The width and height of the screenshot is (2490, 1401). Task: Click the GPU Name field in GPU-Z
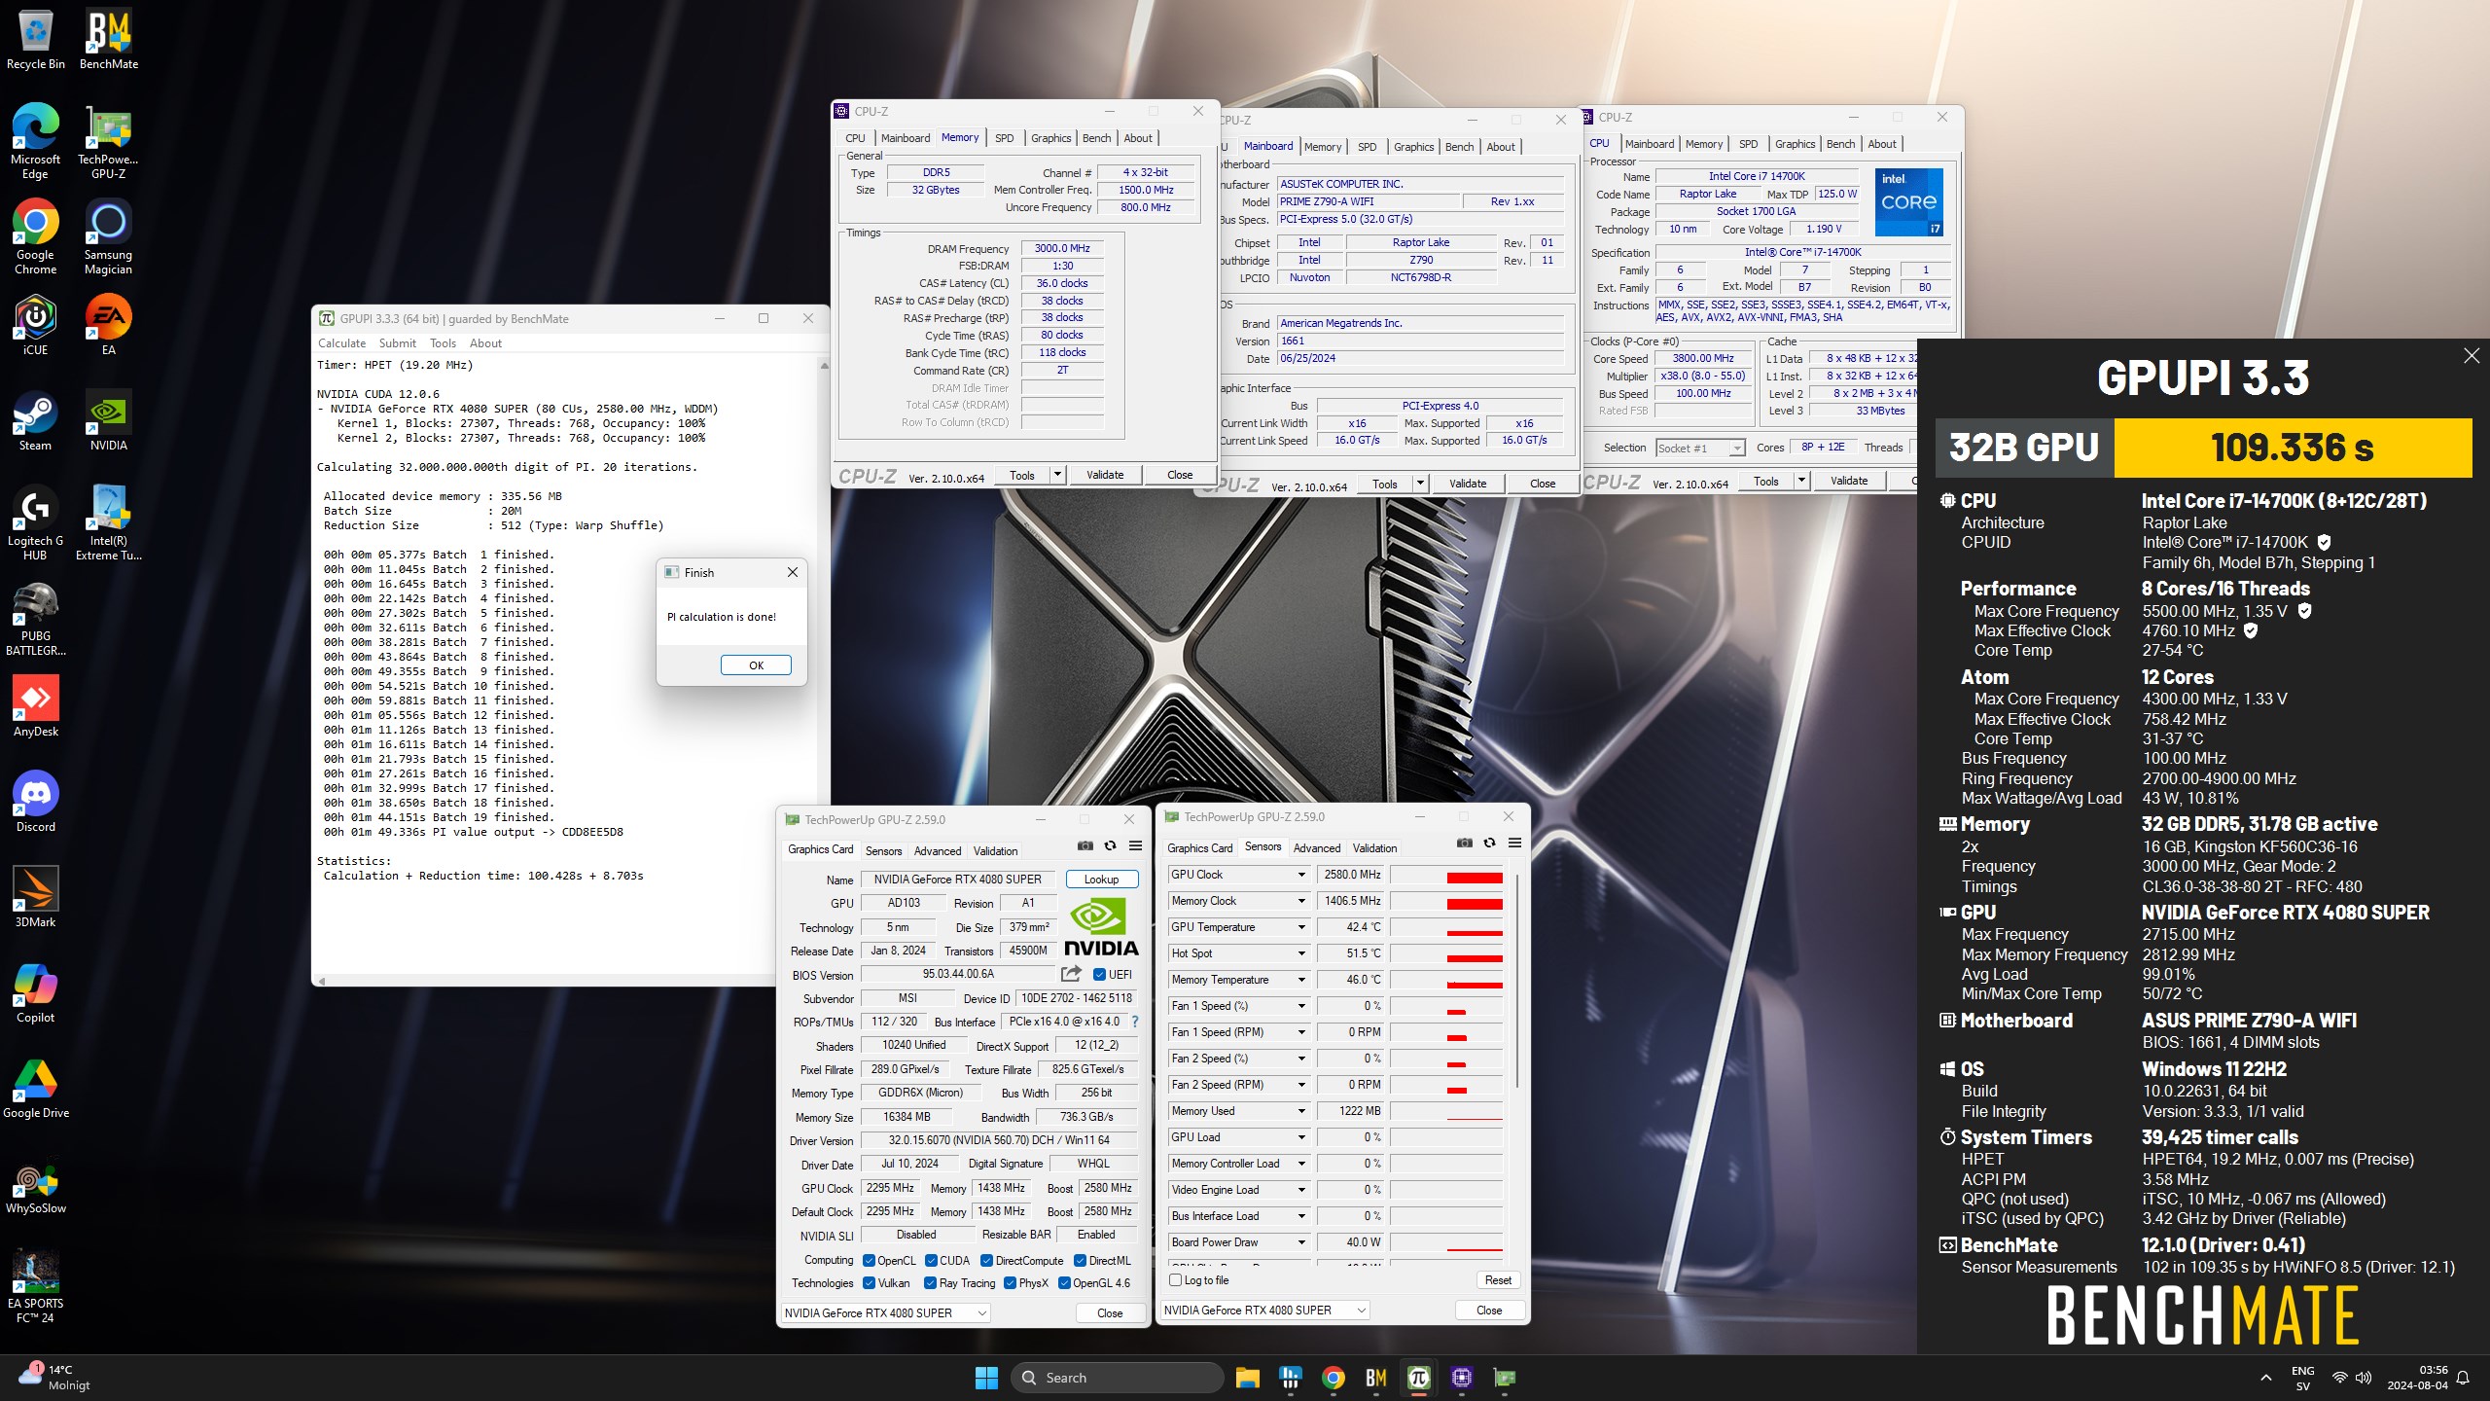point(957,880)
